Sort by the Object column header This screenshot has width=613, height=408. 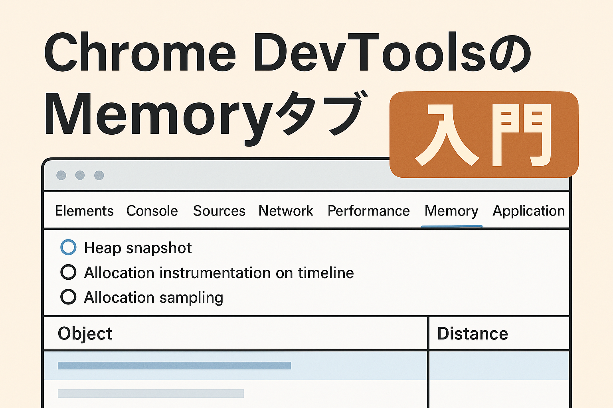pos(85,333)
